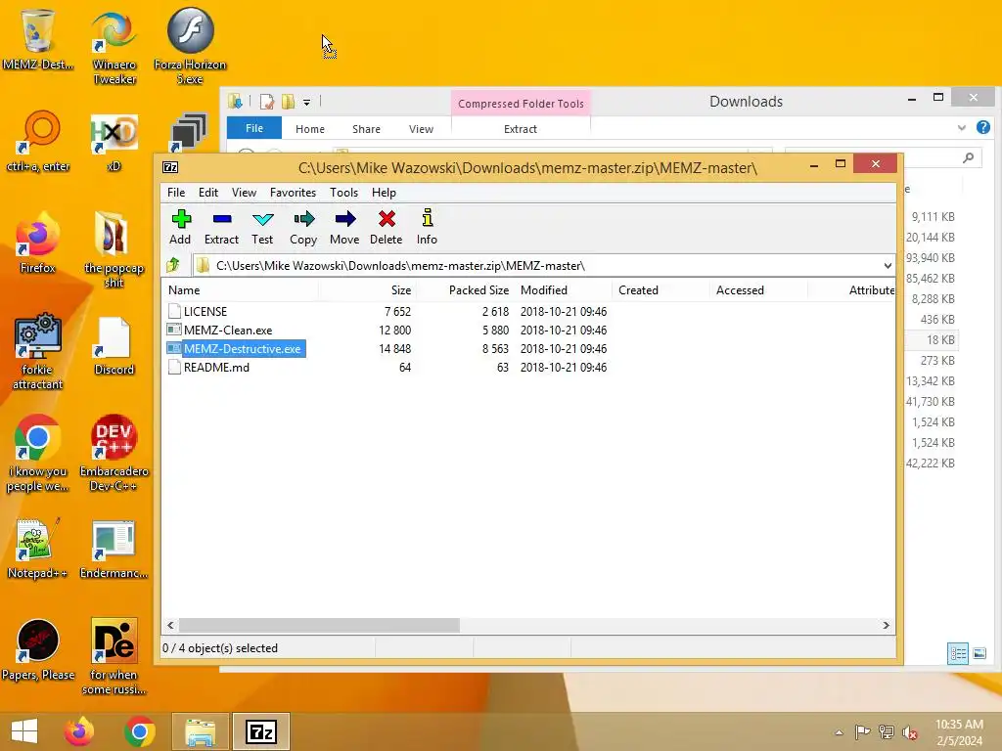Open Explorer help question mark icon
This screenshot has width=1002, height=751.
pyautogui.click(x=983, y=128)
